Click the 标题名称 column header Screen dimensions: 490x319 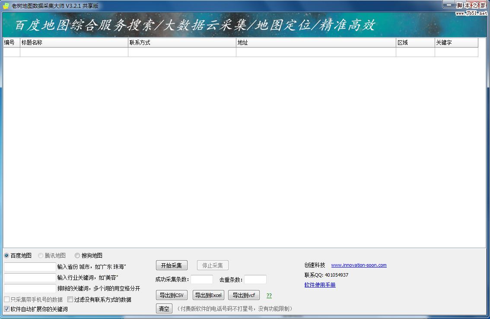(74, 42)
